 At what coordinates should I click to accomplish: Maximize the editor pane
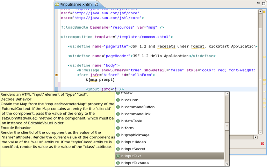pos(264,3)
